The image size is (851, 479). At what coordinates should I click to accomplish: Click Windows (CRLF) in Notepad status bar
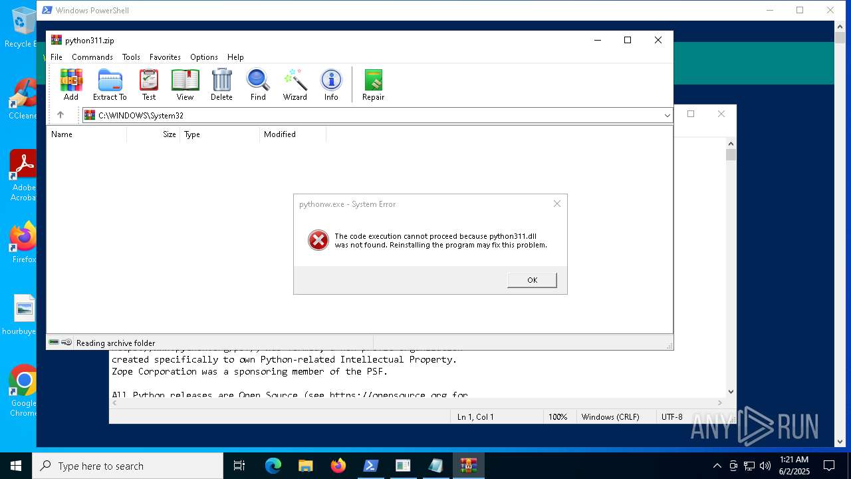click(x=610, y=417)
